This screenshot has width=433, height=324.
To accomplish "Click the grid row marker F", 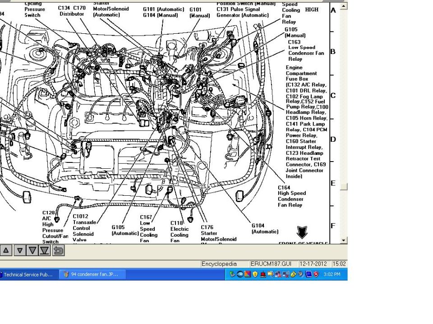I will click(x=333, y=225).
